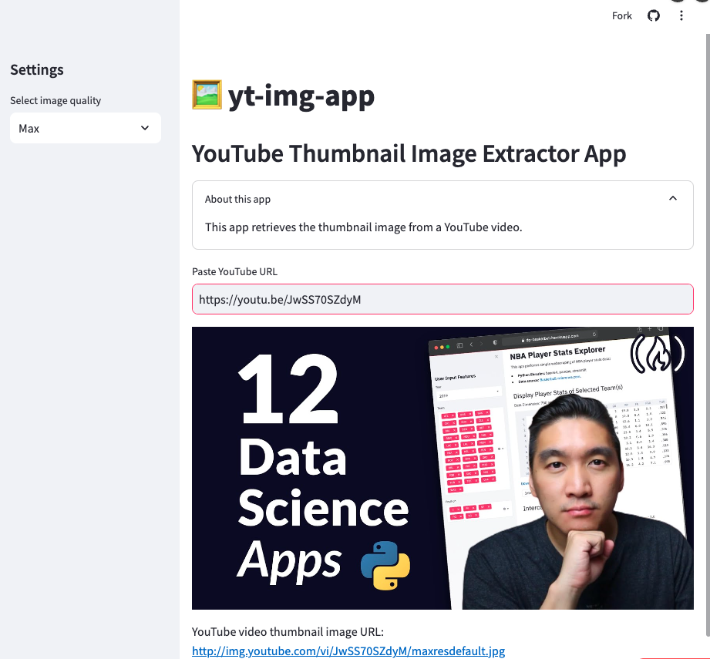Click the 'This app retrieves the thumbnail' description
Image resolution: width=710 pixels, height=659 pixels.
(364, 227)
